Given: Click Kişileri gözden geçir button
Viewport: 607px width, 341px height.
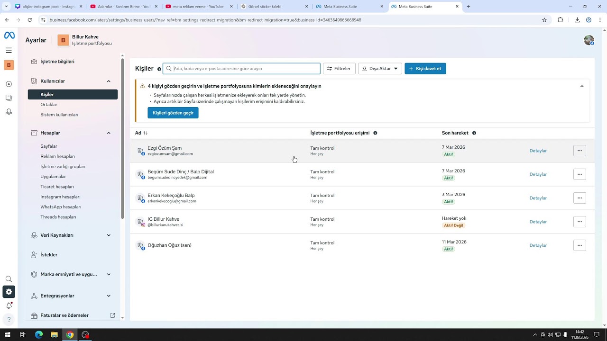Looking at the screenshot, I should [x=173, y=113].
